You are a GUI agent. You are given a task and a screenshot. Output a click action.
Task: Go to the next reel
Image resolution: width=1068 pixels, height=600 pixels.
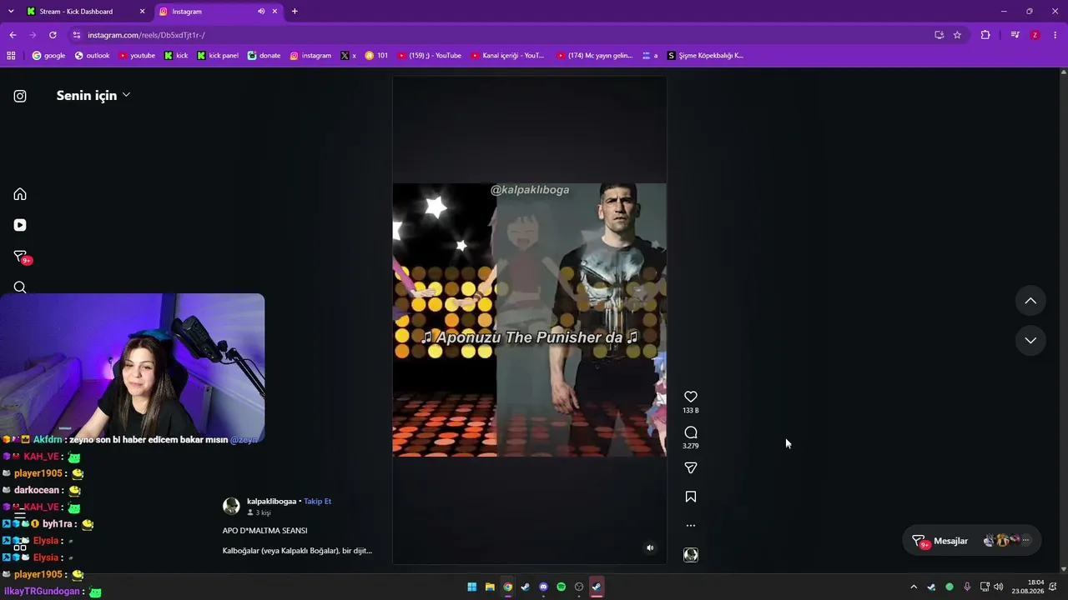pos(1030,340)
